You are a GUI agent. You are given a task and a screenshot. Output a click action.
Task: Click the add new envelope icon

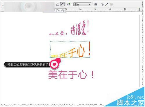pos(69,4)
